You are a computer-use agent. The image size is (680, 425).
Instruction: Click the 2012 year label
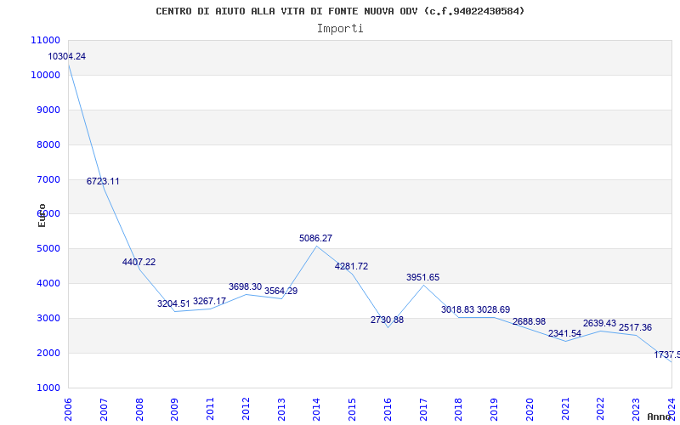click(246, 408)
